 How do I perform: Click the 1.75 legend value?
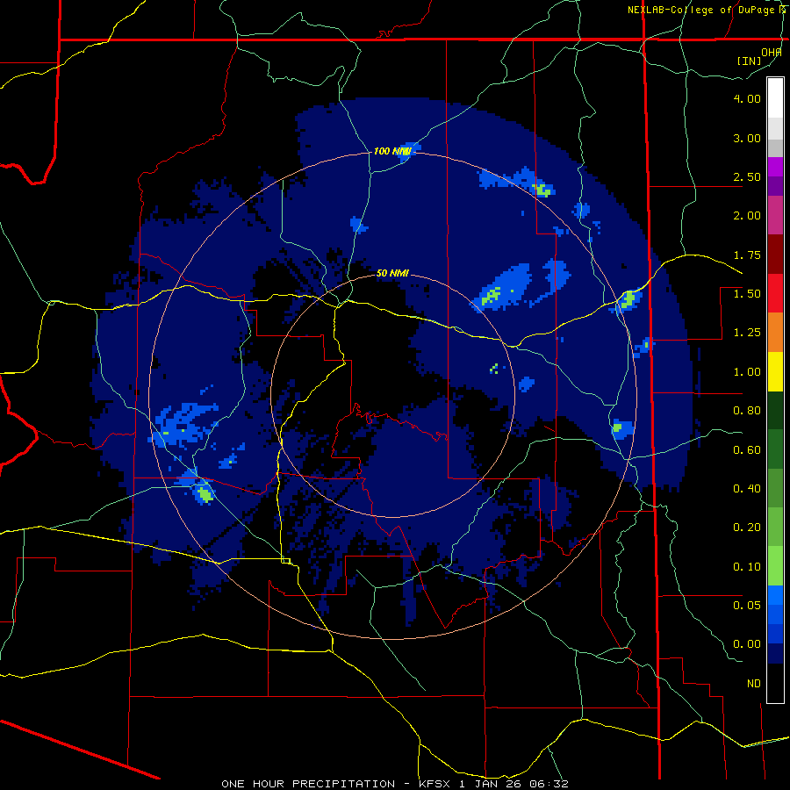747,255
